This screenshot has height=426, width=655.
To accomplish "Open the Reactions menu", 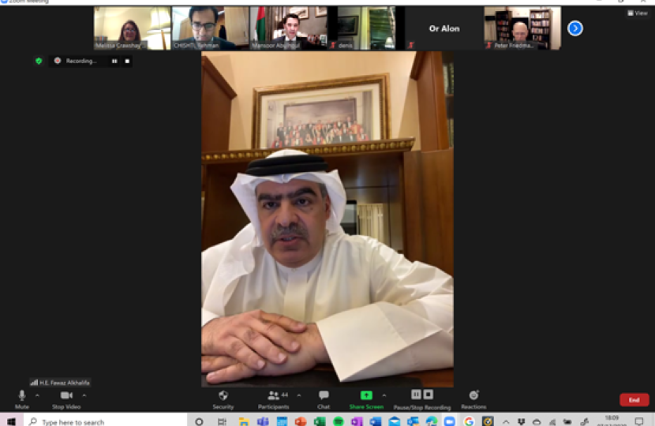I will click(x=473, y=396).
